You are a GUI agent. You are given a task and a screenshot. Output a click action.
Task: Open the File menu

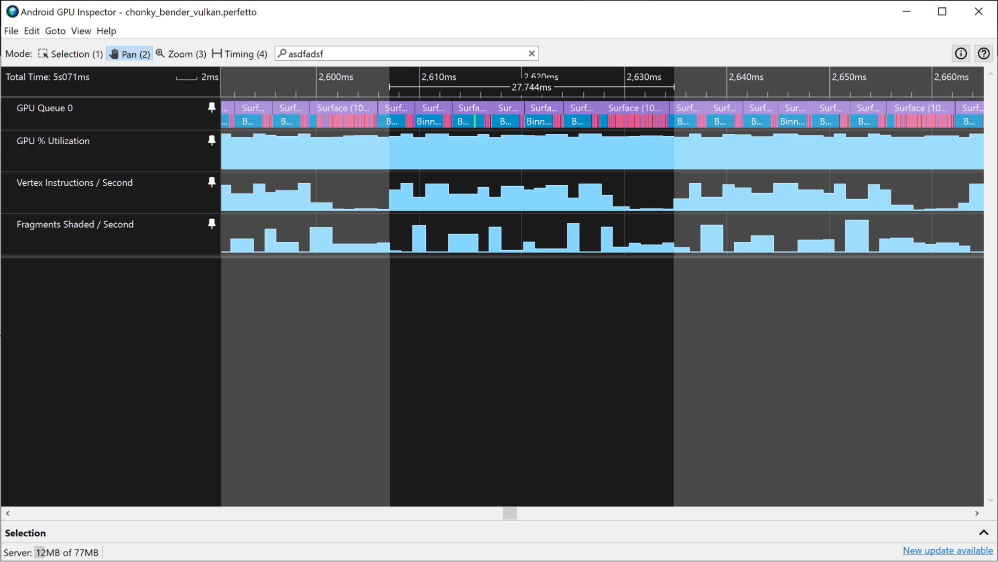pos(11,31)
